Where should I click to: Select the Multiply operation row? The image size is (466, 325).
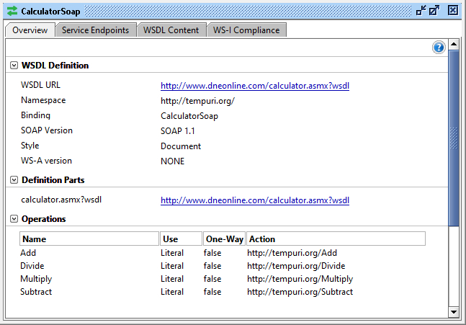223,279
